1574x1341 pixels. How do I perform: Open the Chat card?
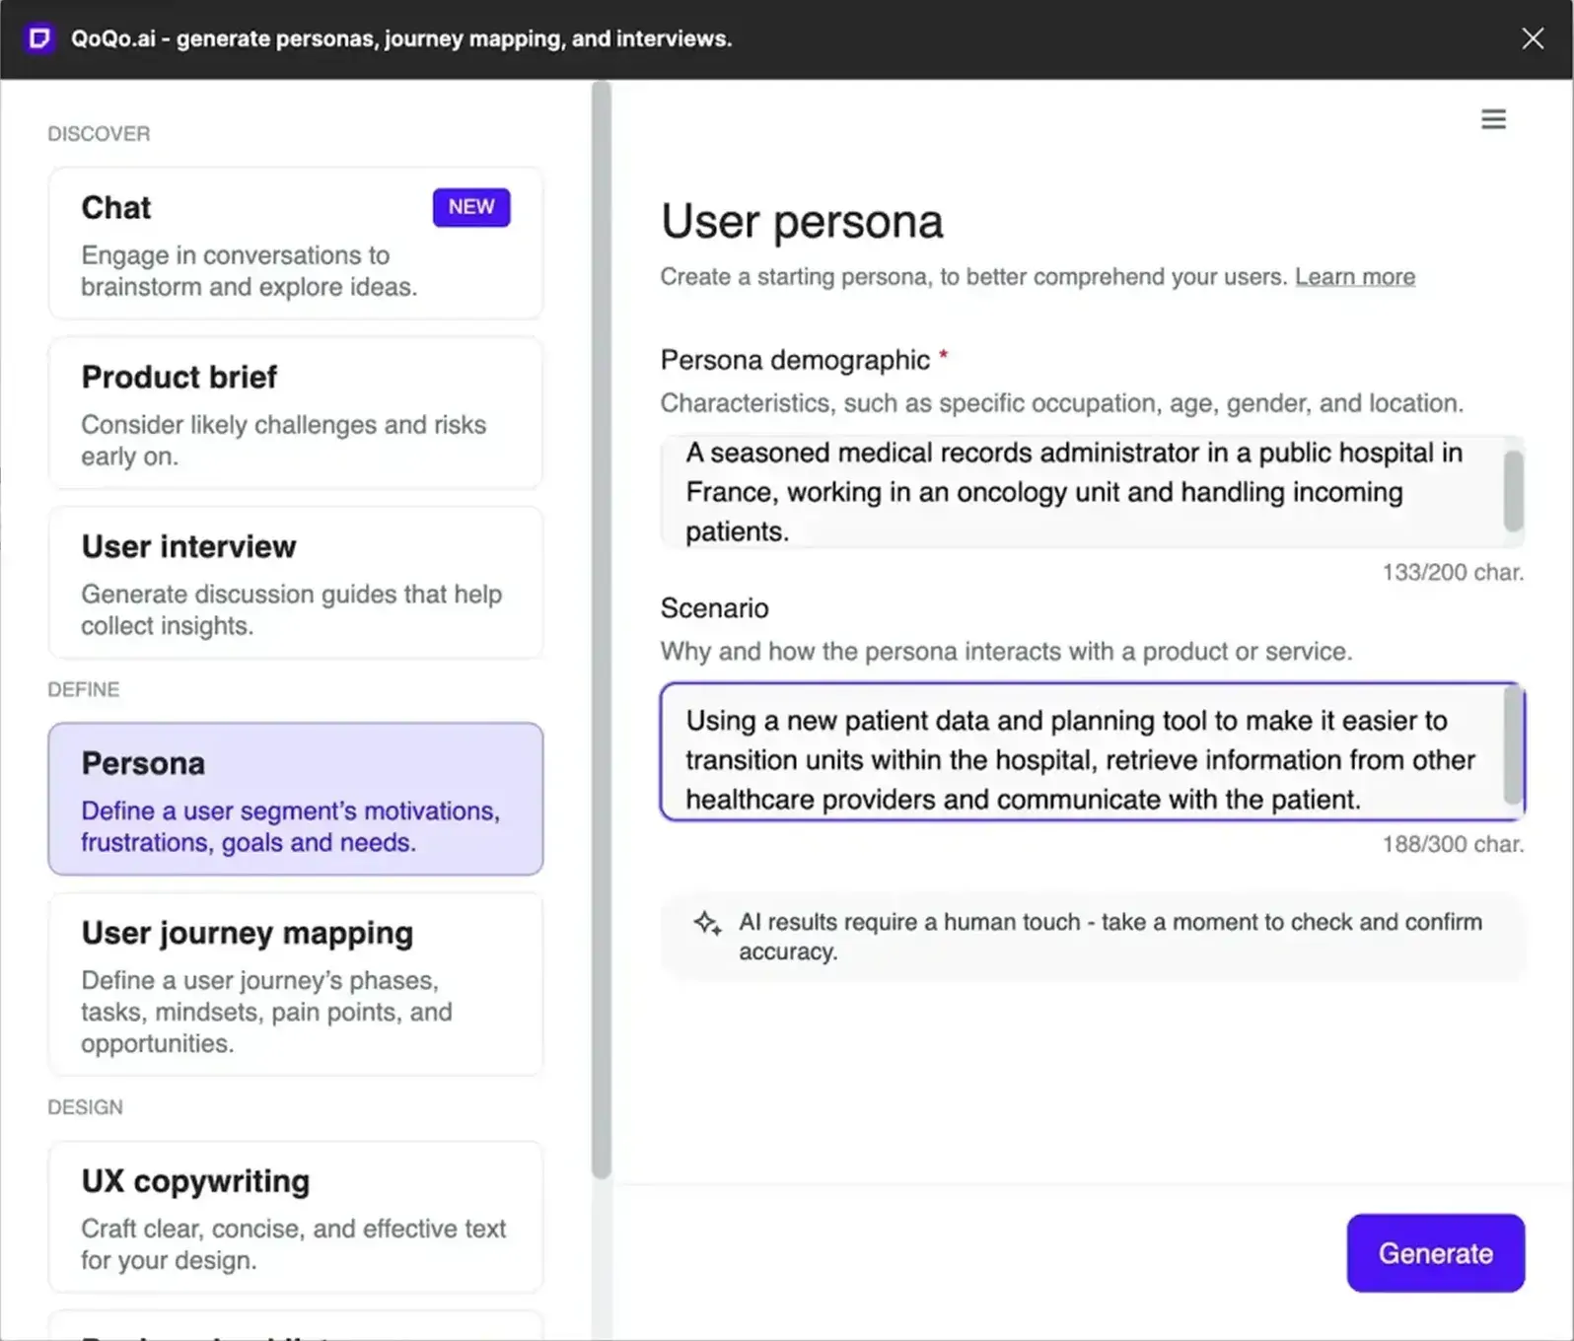(x=296, y=244)
